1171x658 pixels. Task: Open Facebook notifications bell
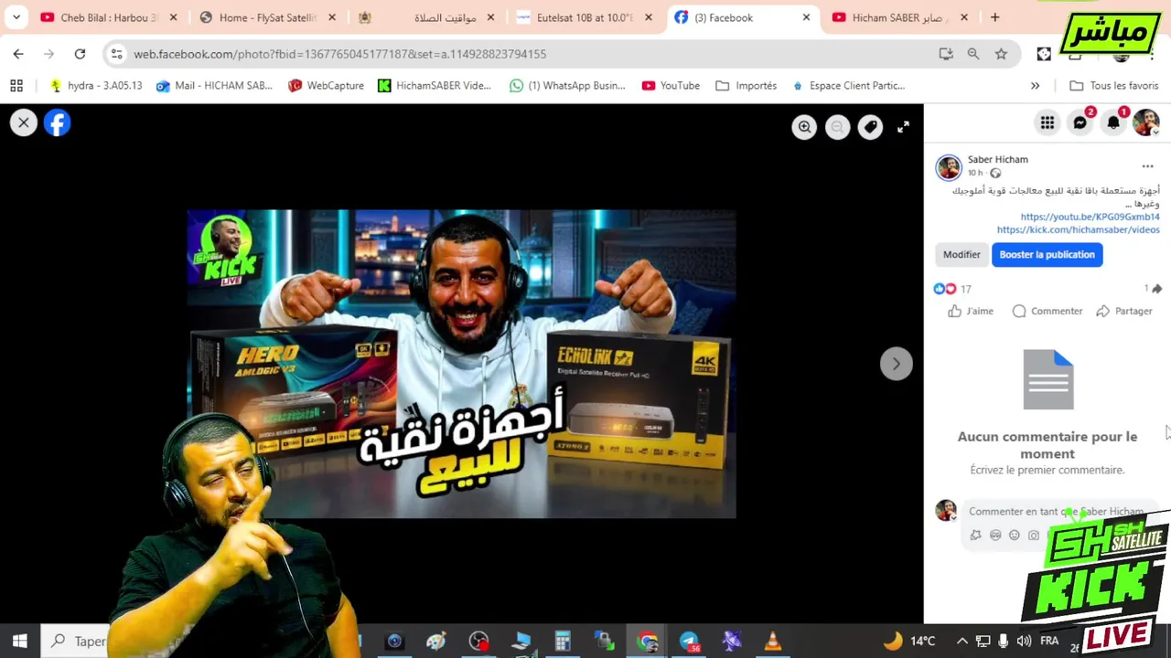pyautogui.click(x=1113, y=122)
